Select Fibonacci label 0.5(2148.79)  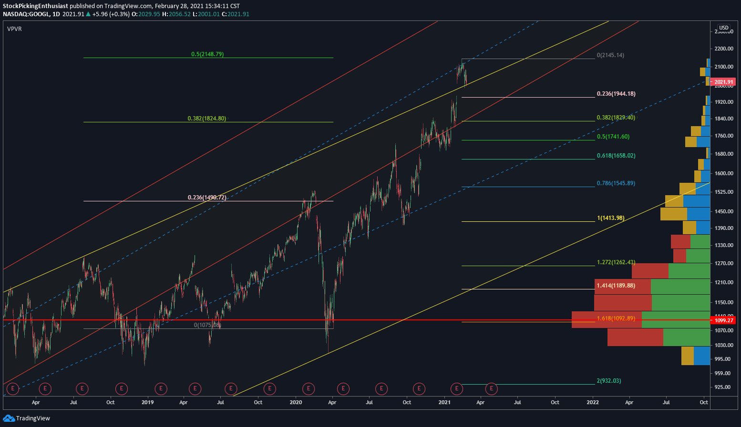click(x=207, y=54)
